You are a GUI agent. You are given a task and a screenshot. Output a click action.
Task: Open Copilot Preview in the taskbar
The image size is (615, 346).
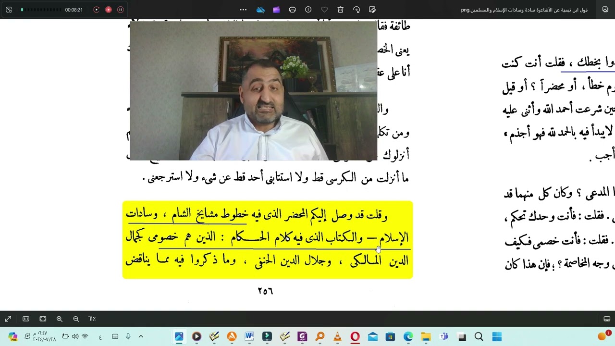coord(12,337)
